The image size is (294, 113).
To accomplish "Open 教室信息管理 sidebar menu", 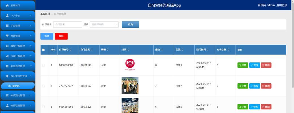I will (x=18, y=66).
